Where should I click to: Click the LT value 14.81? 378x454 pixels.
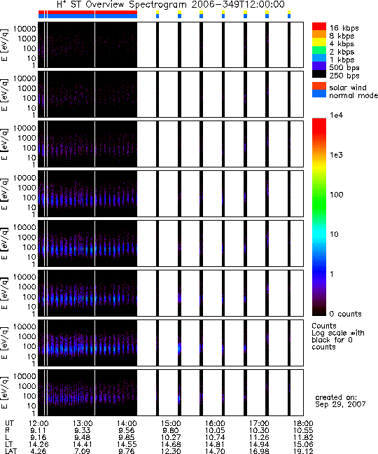pos(215,444)
